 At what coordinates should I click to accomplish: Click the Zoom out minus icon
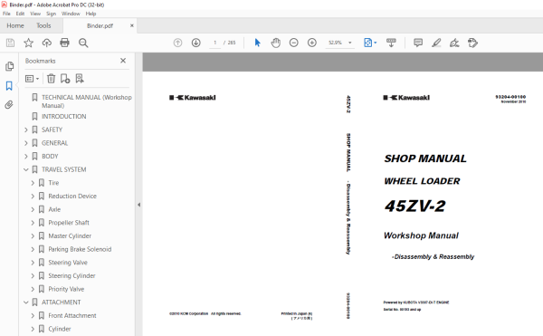pos(293,43)
